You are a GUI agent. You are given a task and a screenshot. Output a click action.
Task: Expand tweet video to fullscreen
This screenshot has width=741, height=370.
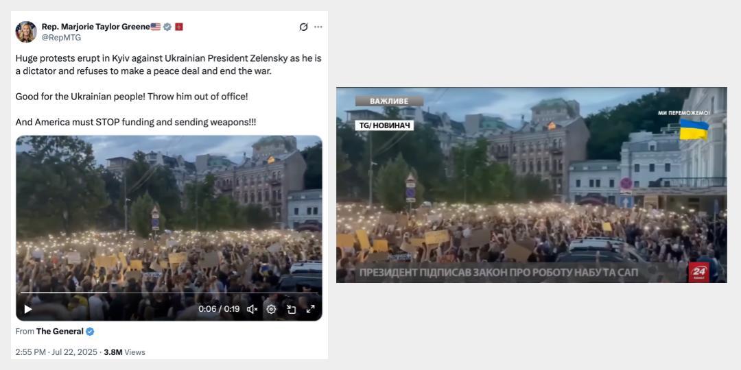click(x=311, y=309)
